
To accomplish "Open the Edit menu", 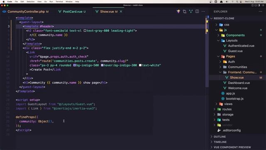I will click(22, 2).
